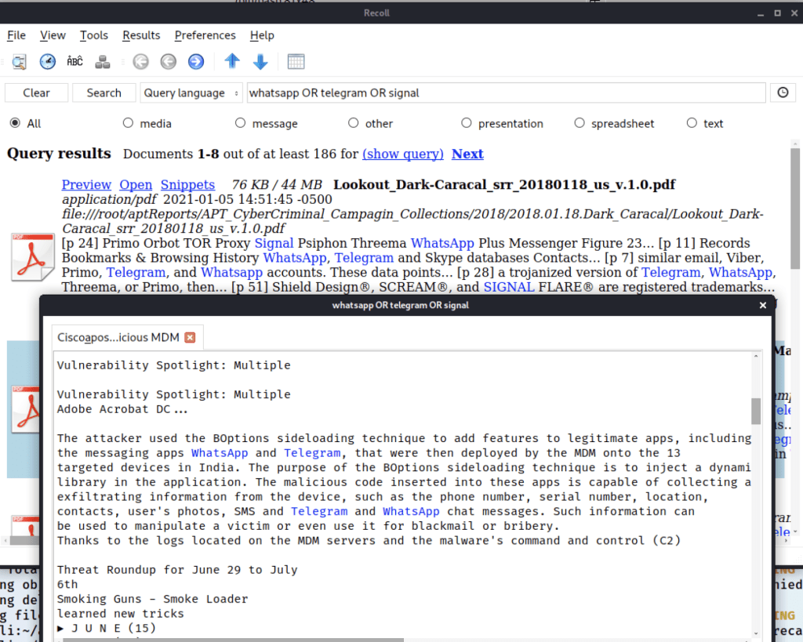
Task: Choose the 'spreadsheet' radio button
Action: click(580, 123)
